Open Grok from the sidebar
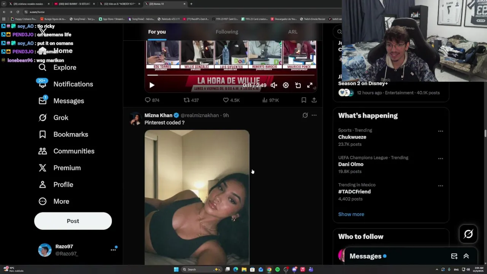The width and height of the screenshot is (487, 274). click(x=53, y=118)
